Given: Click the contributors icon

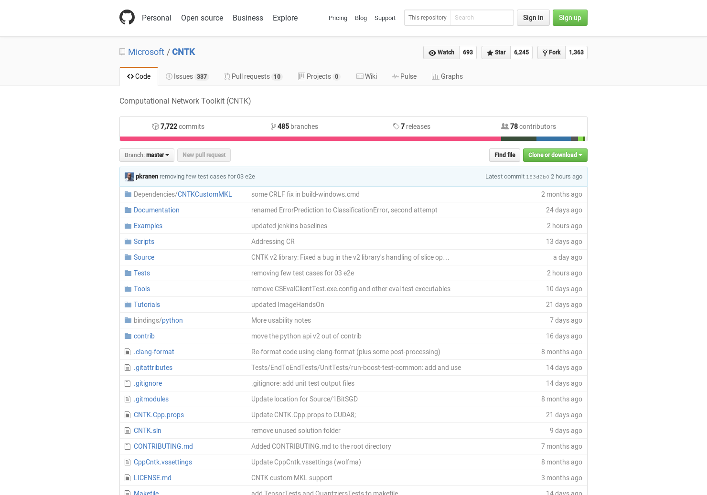Looking at the screenshot, I should [505, 126].
